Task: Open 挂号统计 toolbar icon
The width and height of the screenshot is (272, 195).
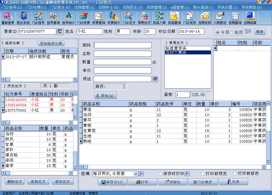Action: [x=68, y=18]
